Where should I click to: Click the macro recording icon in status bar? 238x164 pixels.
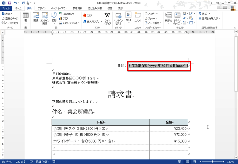(x=54, y=161)
